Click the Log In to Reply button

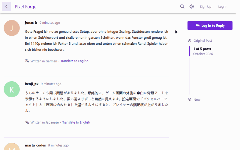pos(210,25)
